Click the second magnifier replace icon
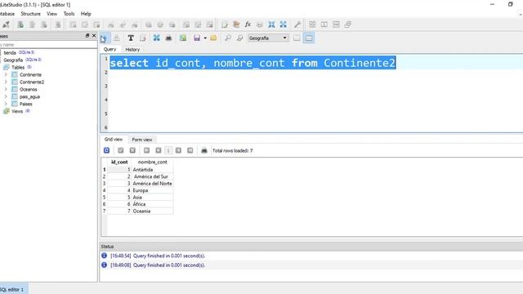This screenshot has width=523, height=294. pyautogui.click(x=239, y=38)
